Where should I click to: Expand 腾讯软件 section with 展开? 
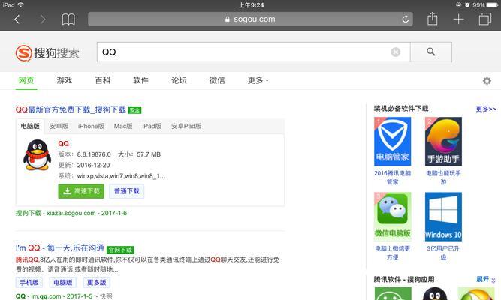click(486, 280)
